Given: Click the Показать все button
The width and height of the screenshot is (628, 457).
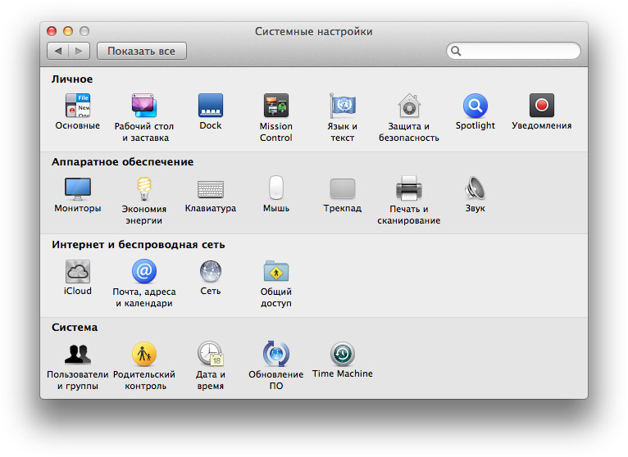Looking at the screenshot, I should (x=141, y=51).
